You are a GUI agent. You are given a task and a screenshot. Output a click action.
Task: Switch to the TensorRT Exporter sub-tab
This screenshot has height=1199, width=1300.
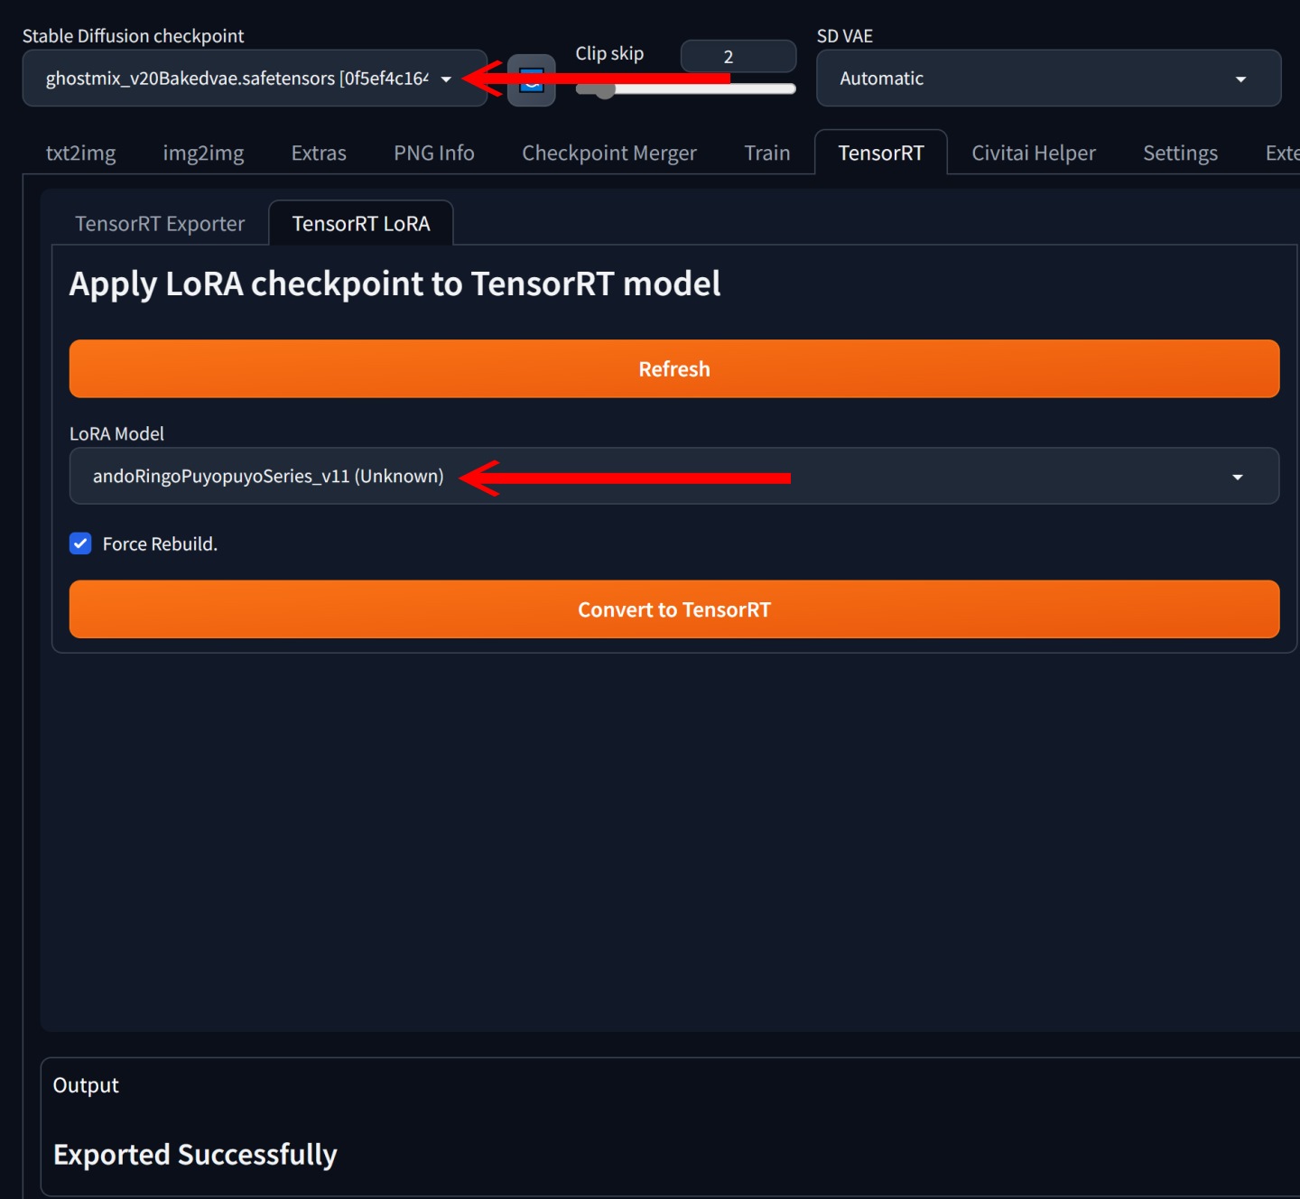160,223
